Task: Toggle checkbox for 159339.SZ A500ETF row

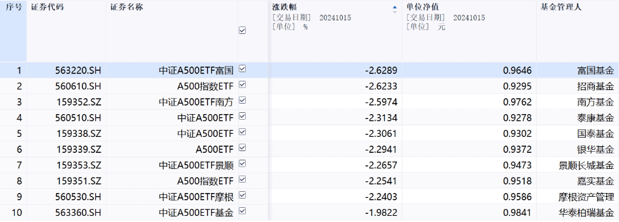Action: [x=243, y=147]
